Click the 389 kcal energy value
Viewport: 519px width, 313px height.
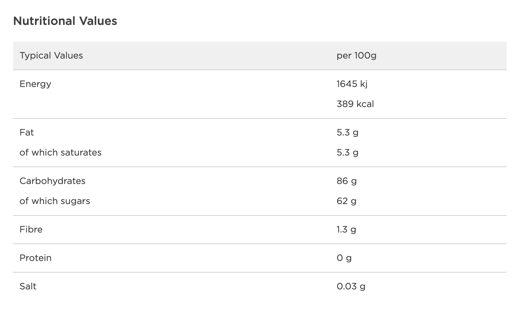(x=355, y=104)
